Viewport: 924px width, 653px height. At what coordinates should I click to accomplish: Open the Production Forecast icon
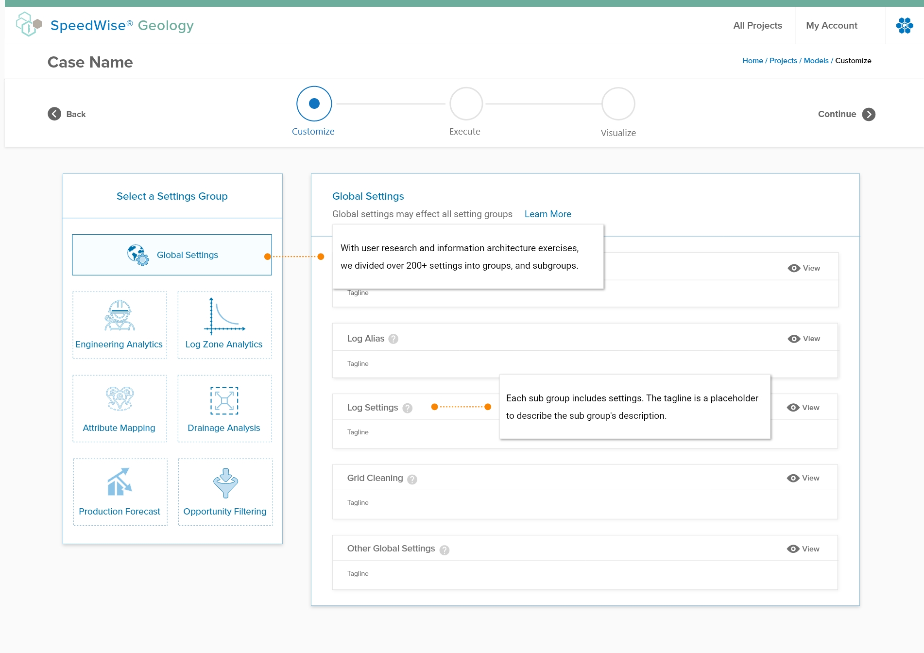[120, 482]
